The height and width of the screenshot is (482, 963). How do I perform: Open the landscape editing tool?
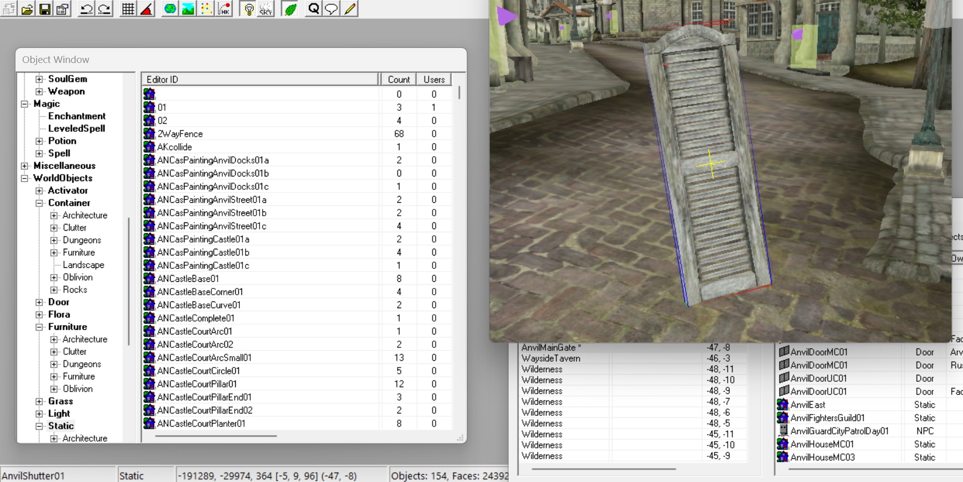click(188, 9)
